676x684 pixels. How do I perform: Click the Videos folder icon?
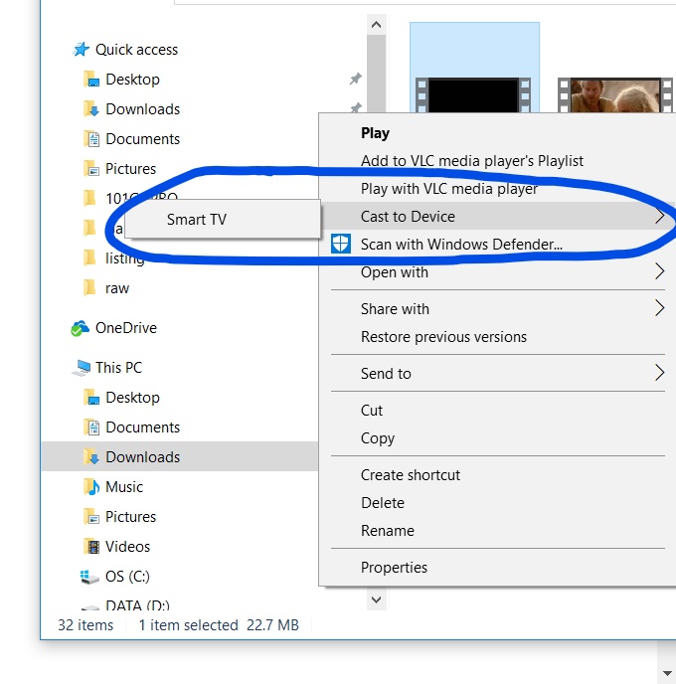coord(91,547)
